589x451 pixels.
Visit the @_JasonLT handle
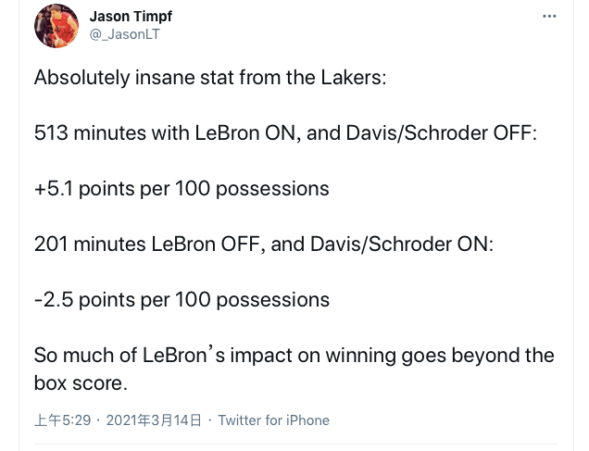(125, 34)
